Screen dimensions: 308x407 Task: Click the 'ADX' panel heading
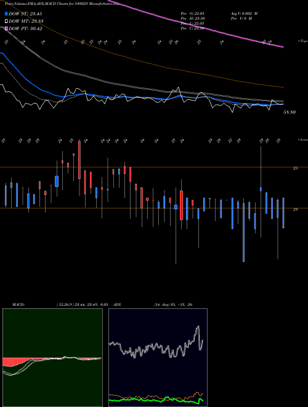click(117, 305)
